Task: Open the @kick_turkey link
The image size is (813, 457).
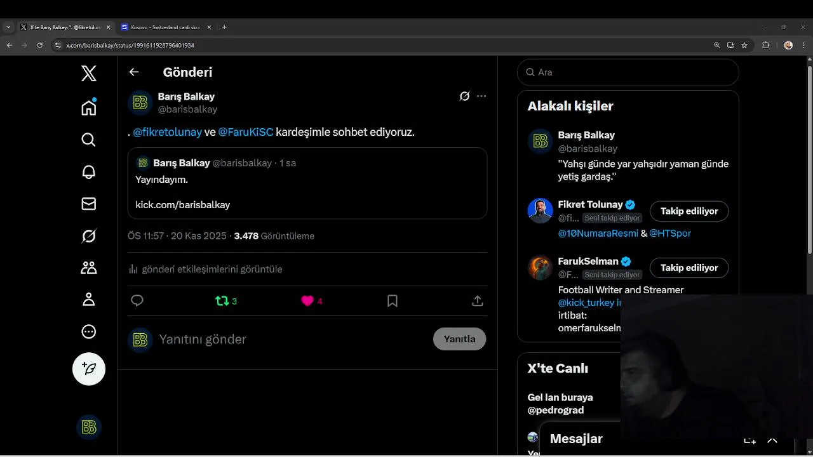Action: 586,303
